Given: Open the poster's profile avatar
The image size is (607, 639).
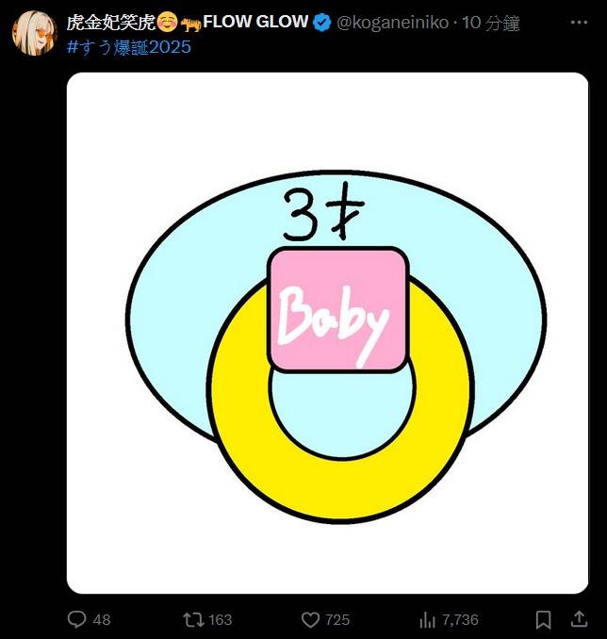Looking at the screenshot, I should tap(34, 34).
